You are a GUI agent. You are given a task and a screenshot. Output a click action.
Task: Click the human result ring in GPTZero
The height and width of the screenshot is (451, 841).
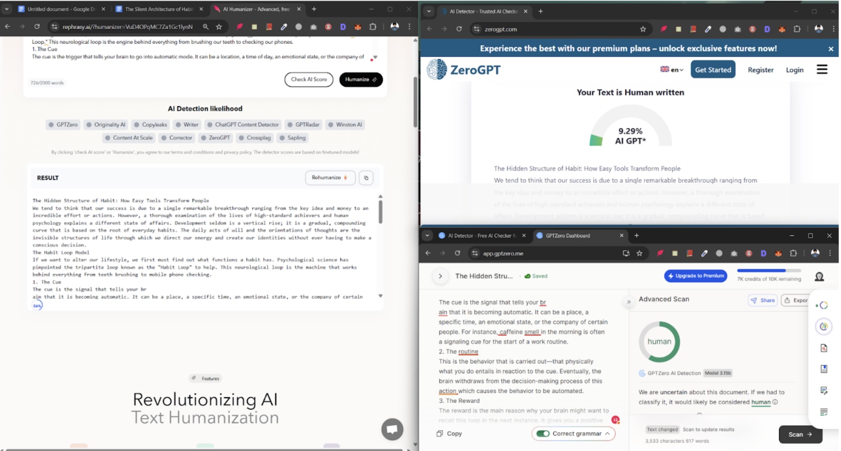click(x=660, y=342)
